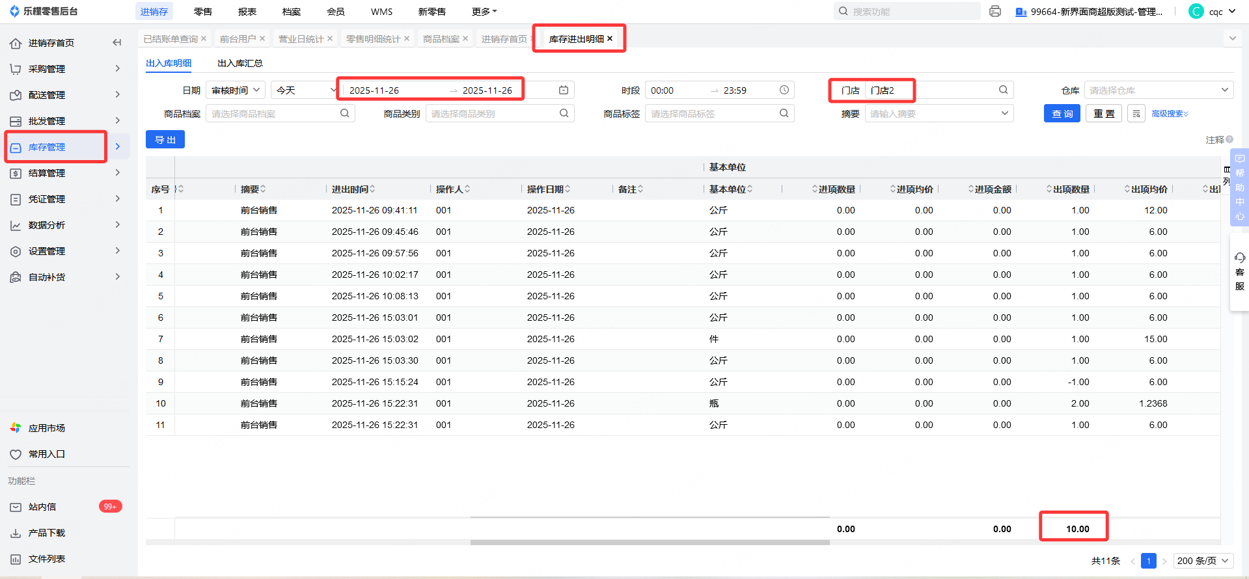Open 站内信 messages in the sidebar
Screen dimensions: 1249x579
tap(42, 507)
